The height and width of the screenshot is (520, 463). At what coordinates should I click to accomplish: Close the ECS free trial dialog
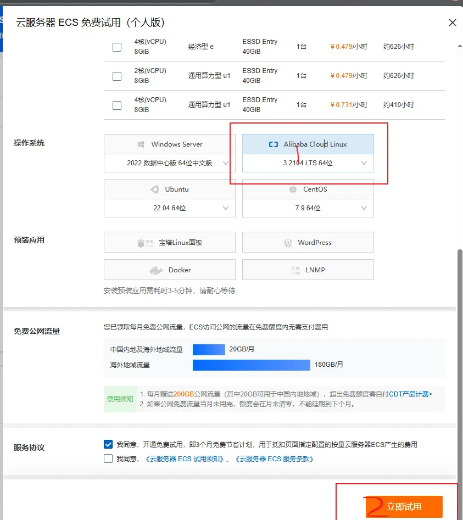453,23
